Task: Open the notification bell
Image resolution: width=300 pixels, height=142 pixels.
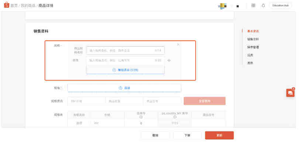Action: (x=263, y=6)
